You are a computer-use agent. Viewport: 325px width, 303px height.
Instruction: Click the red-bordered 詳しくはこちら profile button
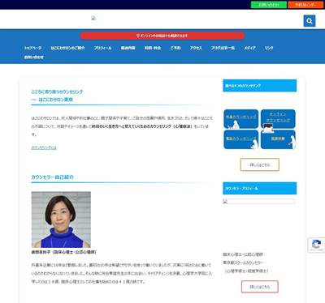point(260,287)
